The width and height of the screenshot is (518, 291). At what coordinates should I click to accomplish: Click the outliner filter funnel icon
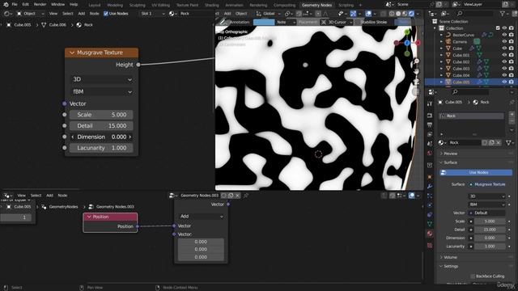[503, 14]
